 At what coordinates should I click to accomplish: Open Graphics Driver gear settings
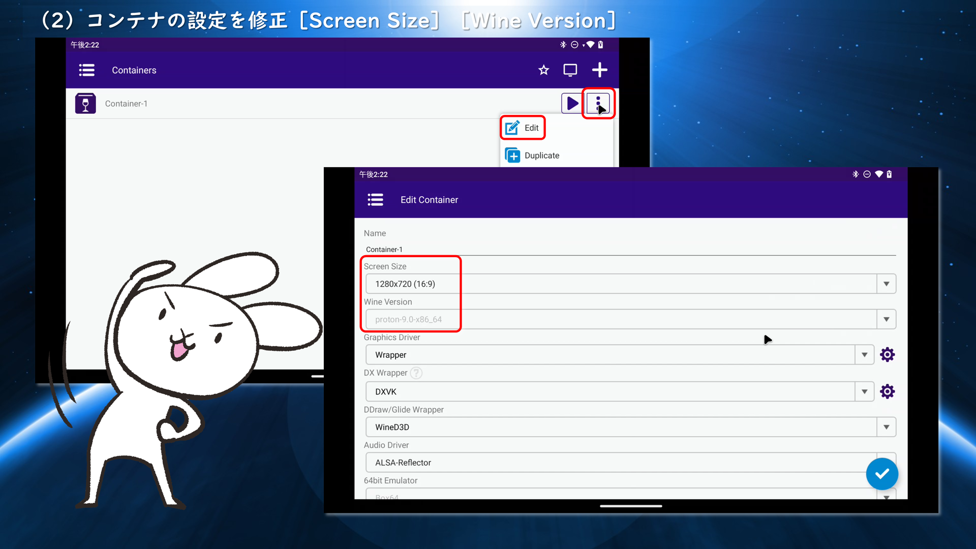[x=887, y=355]
